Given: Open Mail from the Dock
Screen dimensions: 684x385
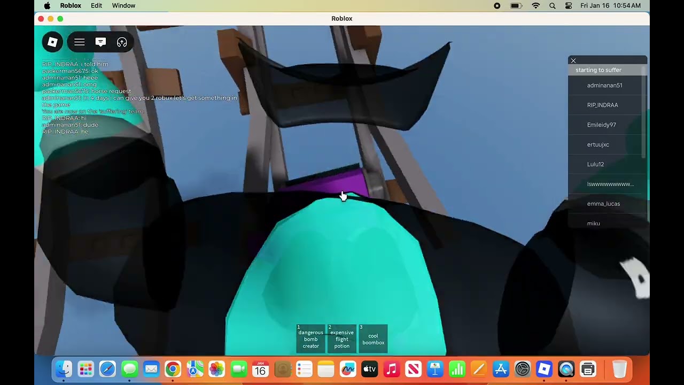Looking at the screenshot, I should 151,369.
